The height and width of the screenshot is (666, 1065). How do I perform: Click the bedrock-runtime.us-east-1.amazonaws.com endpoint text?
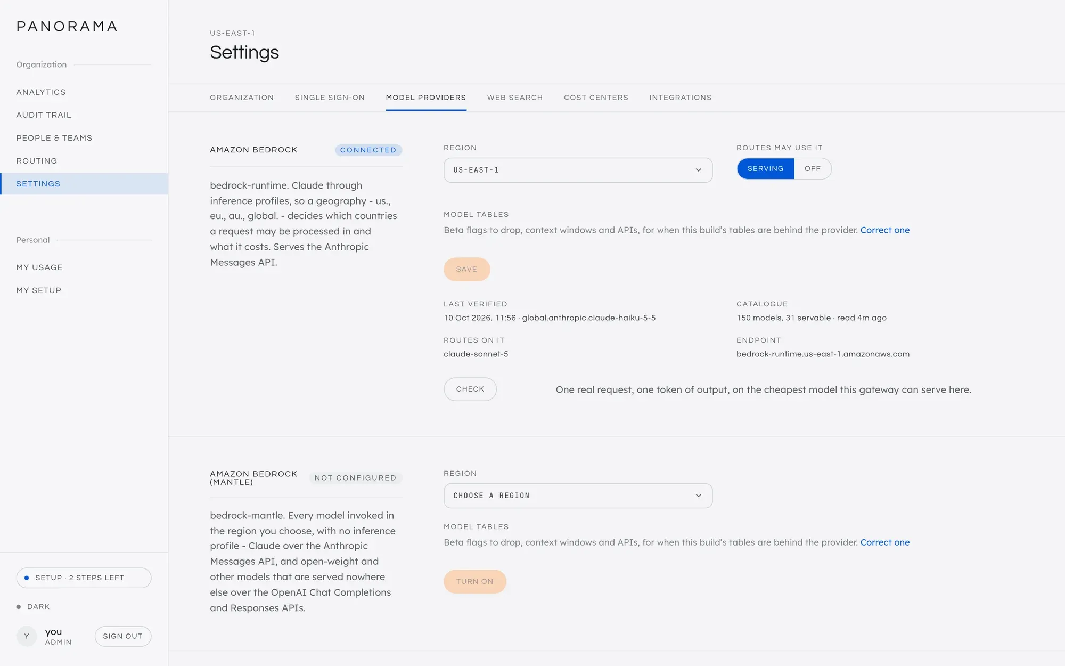point(823,354)
